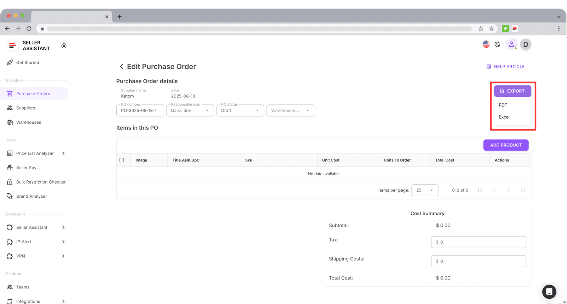
Task: Expand the Price List Analyzer submenu
Action: [x=63, y=153]
